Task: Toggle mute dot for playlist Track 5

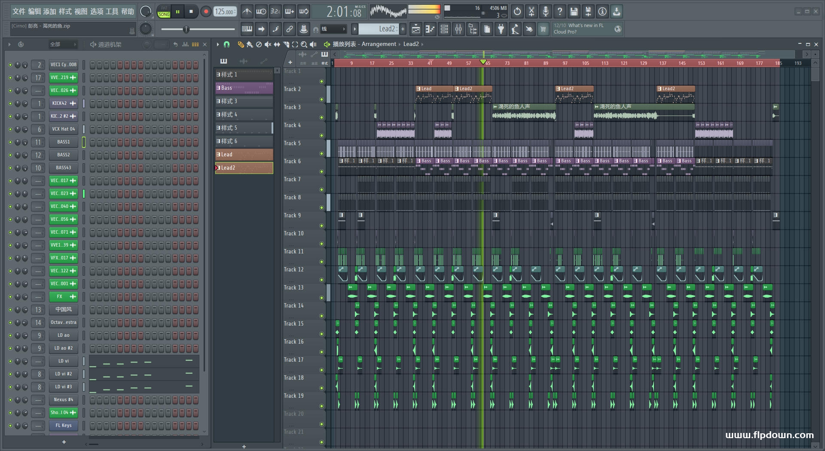Action: click(321, 153)
